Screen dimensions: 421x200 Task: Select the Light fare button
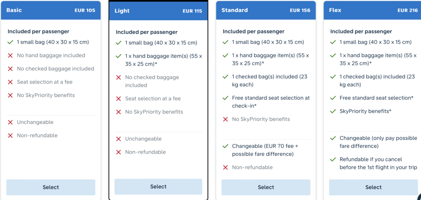pyautogui.click(x=158, y=186)
